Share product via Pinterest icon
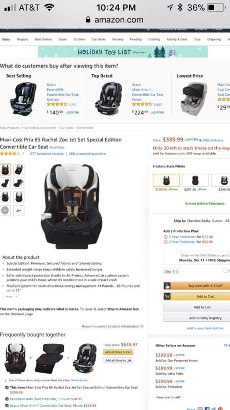This screenshot has height=410, width=230. coord(221,408)
